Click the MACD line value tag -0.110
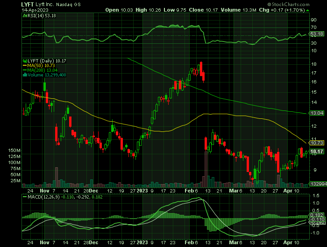 [x=317, y=220]
